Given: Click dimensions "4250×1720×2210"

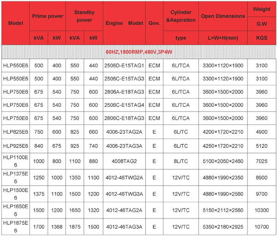Looking at the screenshot, I should click(x=223, y=146).
